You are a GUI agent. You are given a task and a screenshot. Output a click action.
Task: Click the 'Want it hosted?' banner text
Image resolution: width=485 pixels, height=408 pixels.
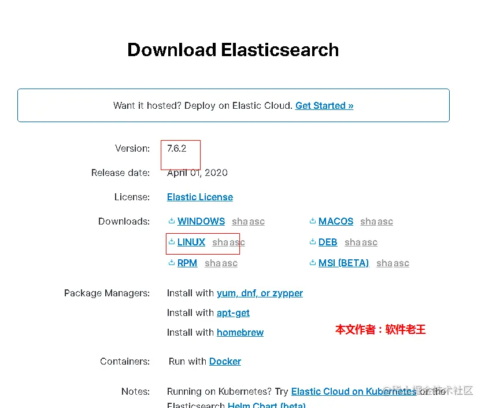202,105
